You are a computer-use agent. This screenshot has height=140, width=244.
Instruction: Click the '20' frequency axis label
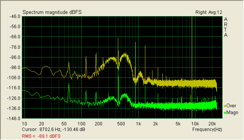(x=41, y=124)
